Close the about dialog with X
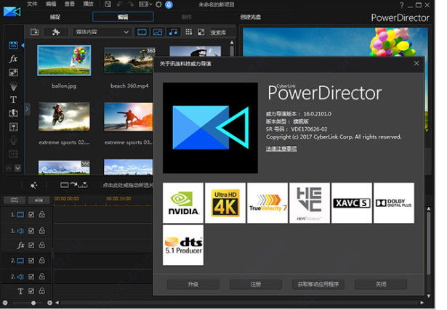 tap(416, 63)
